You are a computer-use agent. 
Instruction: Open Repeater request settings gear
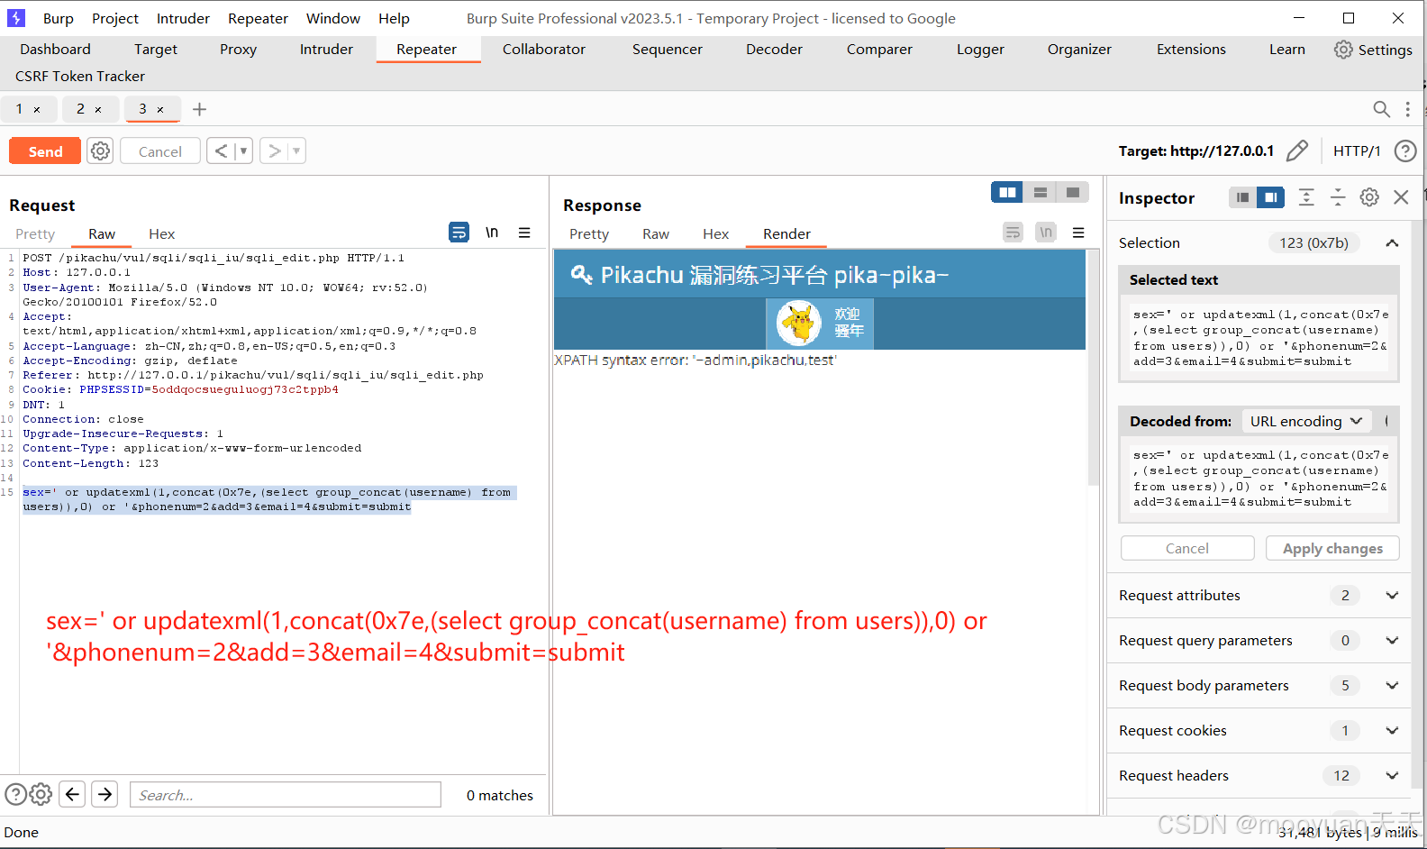[x=100, y=151]
